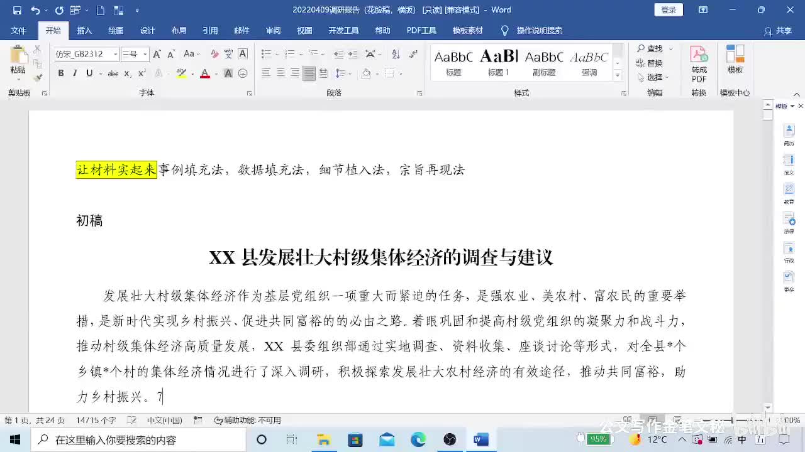Click the word count in the status bar

pos(96,420)
